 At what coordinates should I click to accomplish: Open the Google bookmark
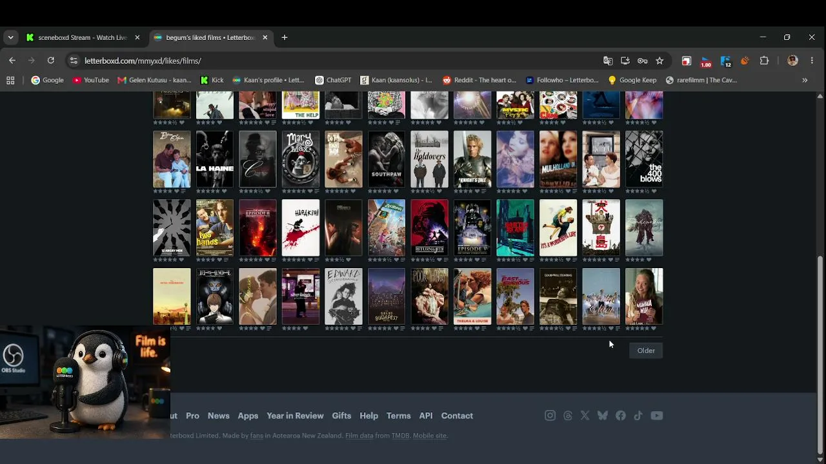(x=48, y=81)
